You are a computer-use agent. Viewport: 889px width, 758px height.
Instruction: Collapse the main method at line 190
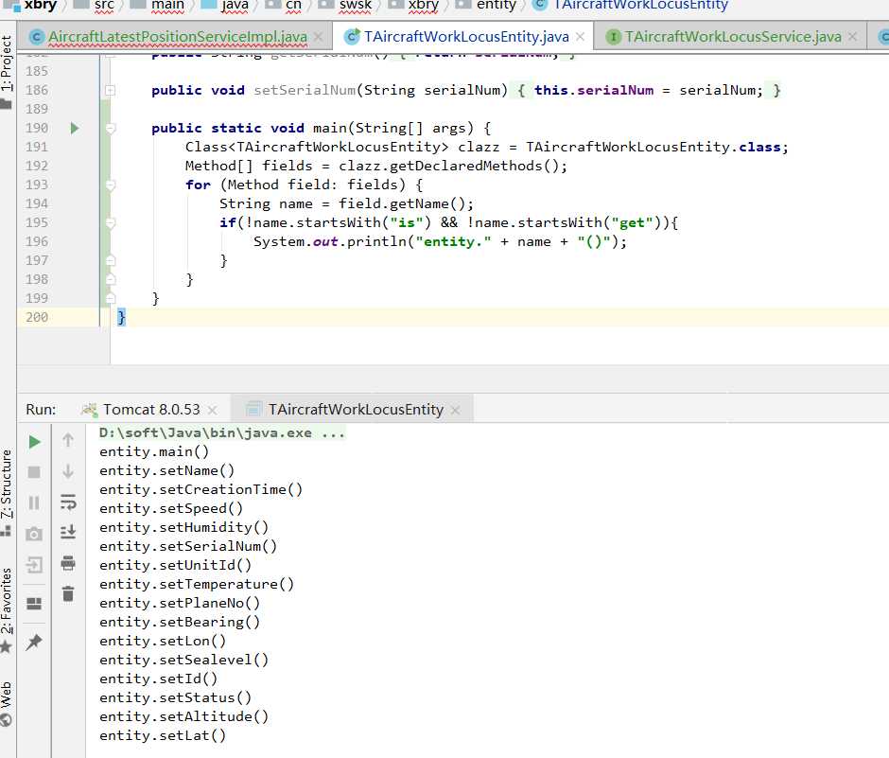coord(111,128)
